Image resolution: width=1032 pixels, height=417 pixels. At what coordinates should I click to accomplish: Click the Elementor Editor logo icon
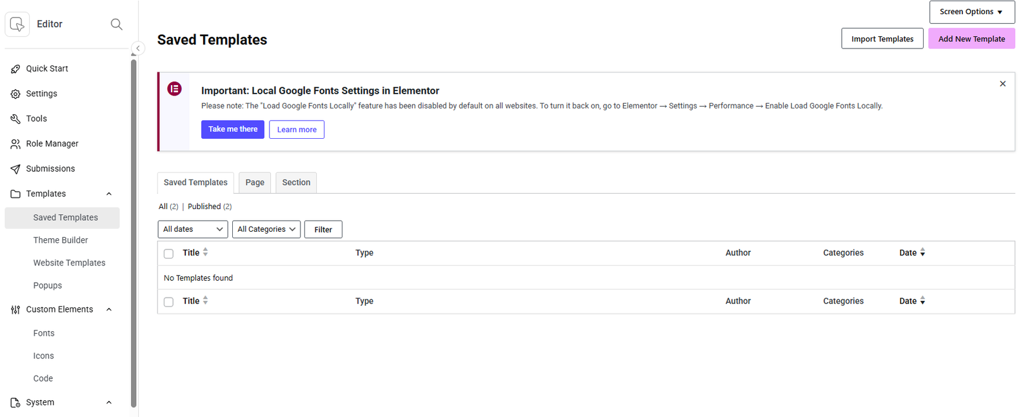17,25
